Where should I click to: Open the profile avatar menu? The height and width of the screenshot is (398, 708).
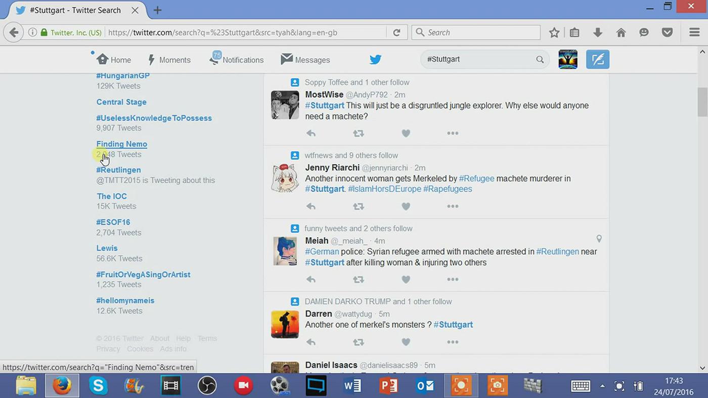[568, 60]
